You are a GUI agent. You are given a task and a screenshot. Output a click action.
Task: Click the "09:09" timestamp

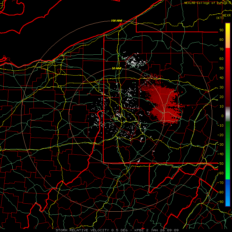pyautogui.click(x=173, y=230)
